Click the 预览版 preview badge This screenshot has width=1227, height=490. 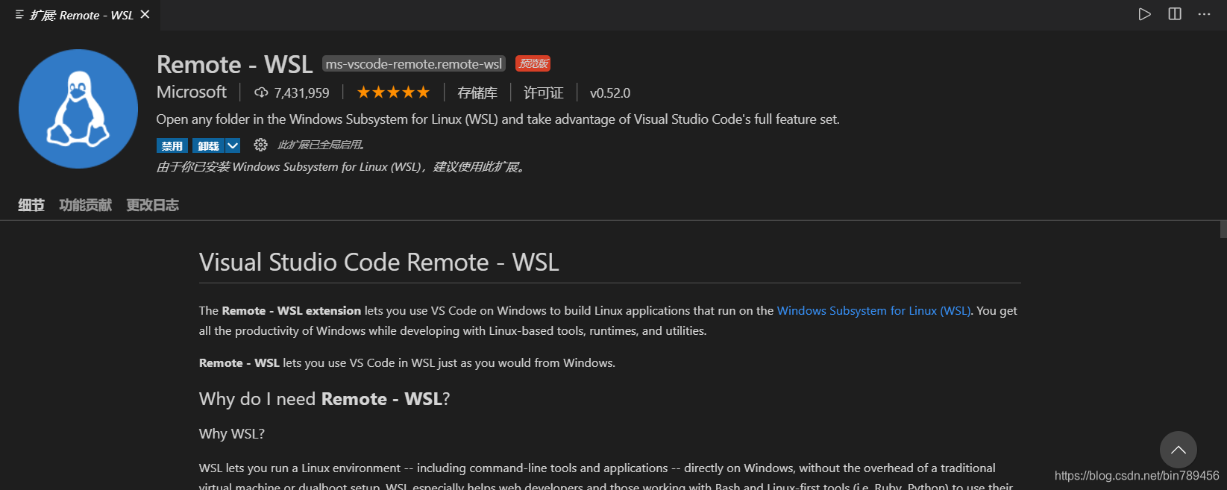533,64
